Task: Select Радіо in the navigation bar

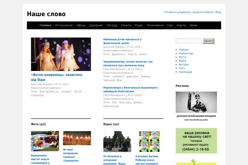Action: pos(139,25)
